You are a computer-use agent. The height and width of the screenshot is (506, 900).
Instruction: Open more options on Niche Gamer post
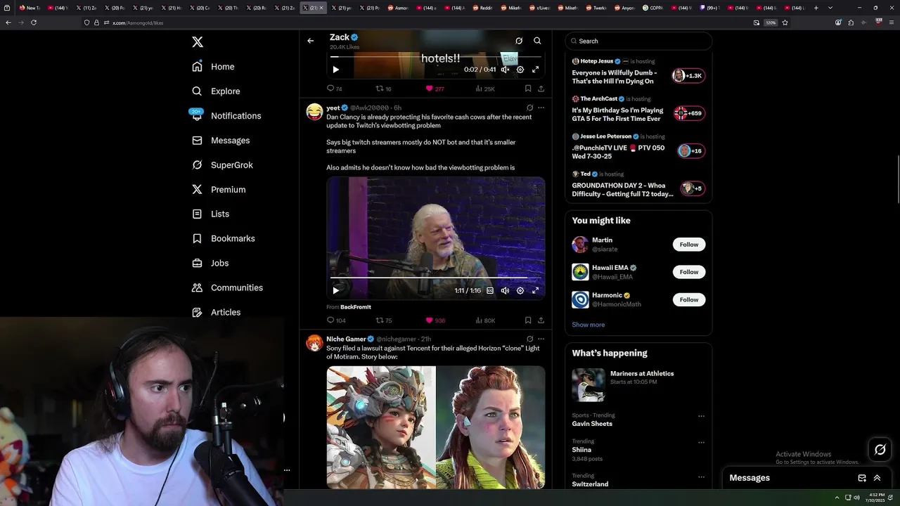(x=541, y=339)
